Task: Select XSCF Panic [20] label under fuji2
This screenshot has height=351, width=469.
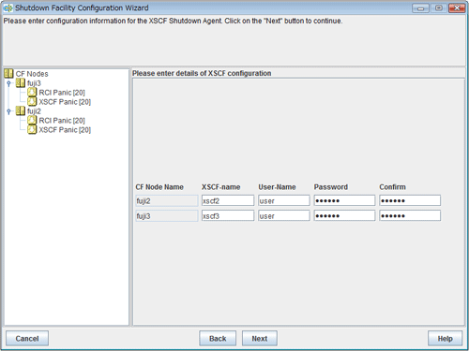Action: point(65,130)
